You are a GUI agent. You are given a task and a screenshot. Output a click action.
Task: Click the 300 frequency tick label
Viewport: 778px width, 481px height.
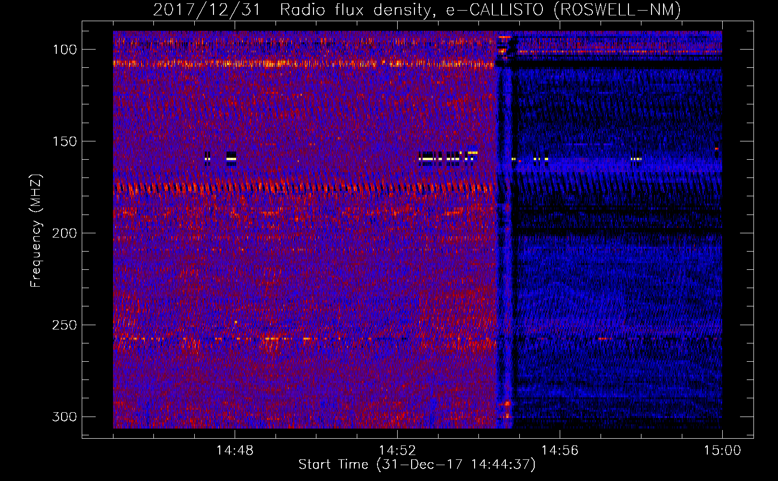tap(64, 417)
